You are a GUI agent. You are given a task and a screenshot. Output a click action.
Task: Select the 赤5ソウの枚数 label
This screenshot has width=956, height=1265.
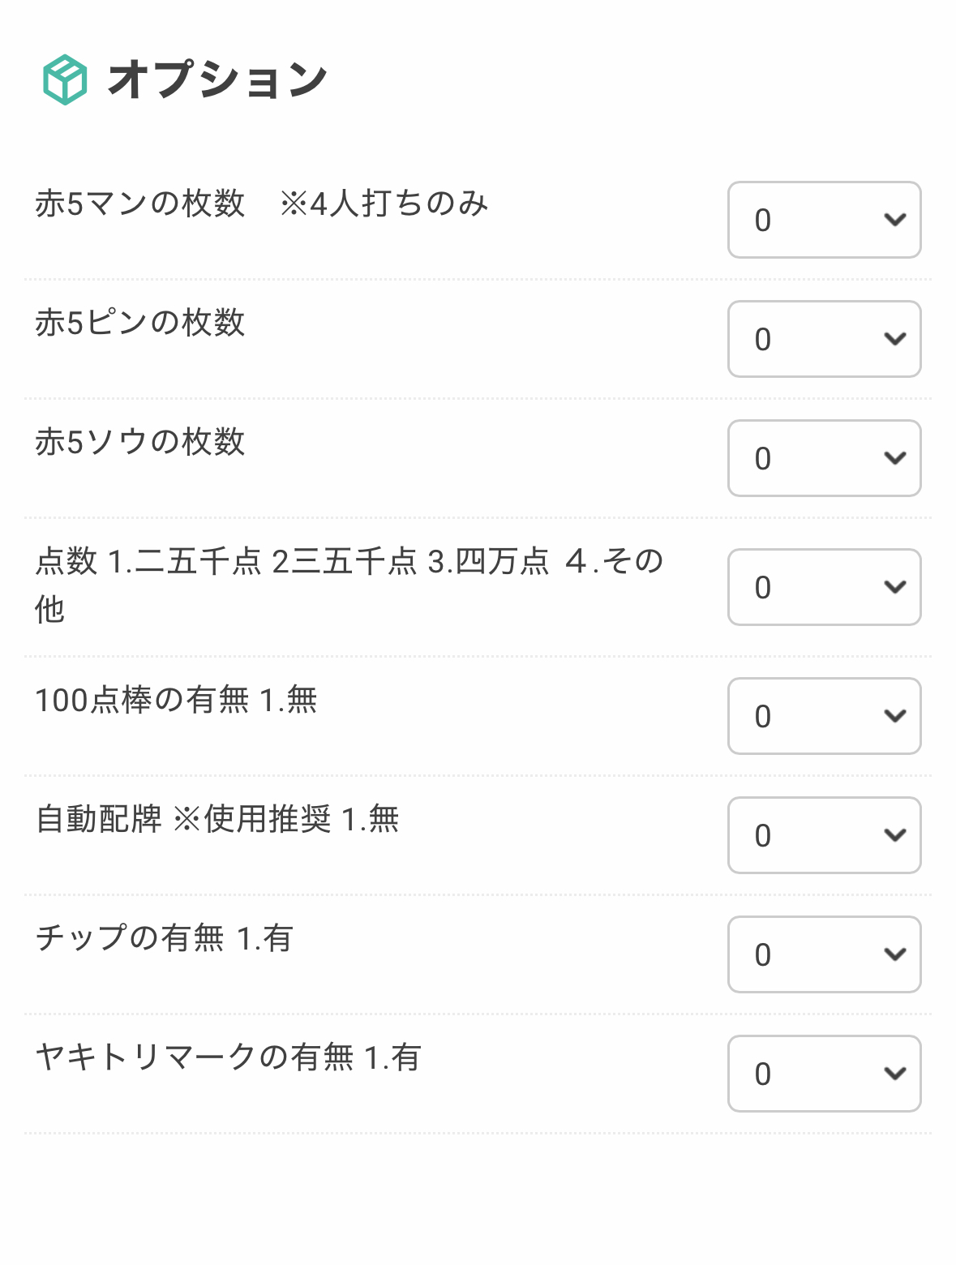coord(139,442)
